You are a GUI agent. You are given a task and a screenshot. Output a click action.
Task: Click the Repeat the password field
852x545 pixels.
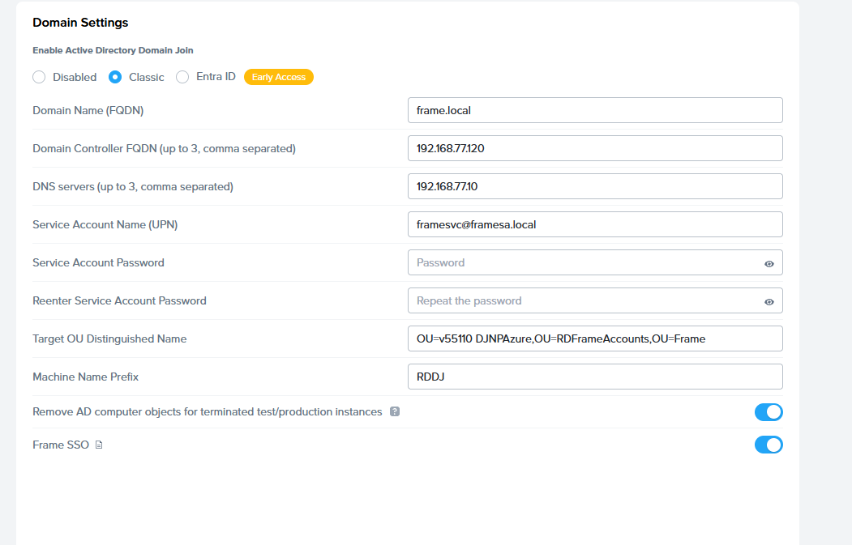tap(584, 300)
